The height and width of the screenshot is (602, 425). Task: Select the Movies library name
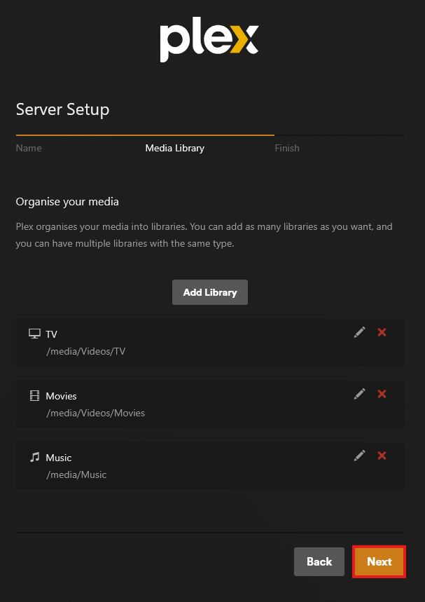tap(62, 396)
